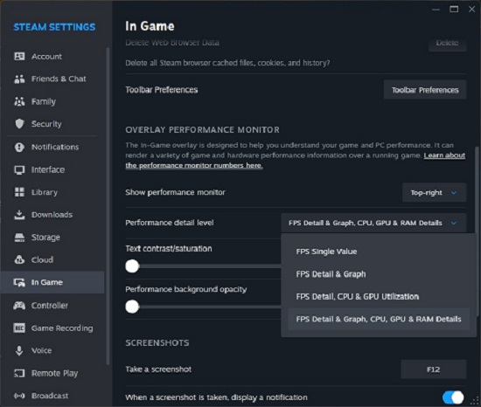
Task: Select the Security shield icon
Action: click(19, 124)
